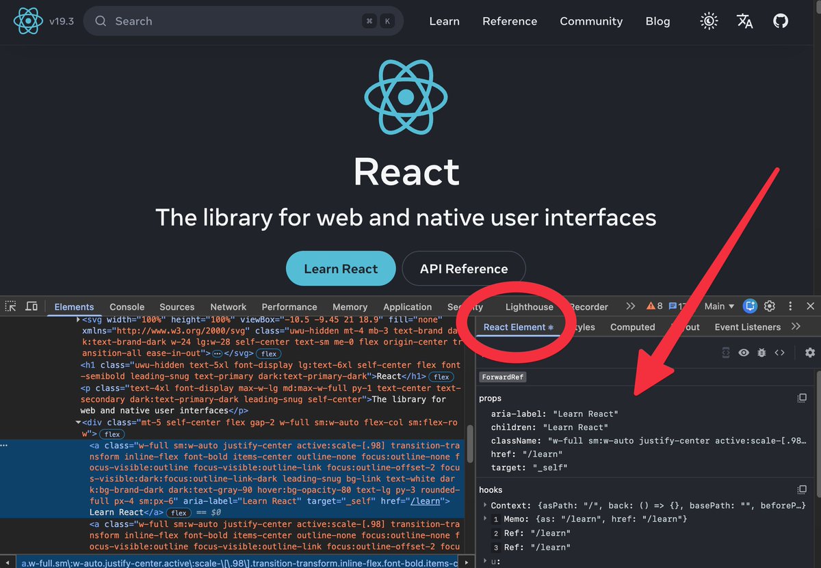Show more sidebar tabs after Event Listeners
The image size is (821, 568).
pyautogui.click(x=796, y=327)
